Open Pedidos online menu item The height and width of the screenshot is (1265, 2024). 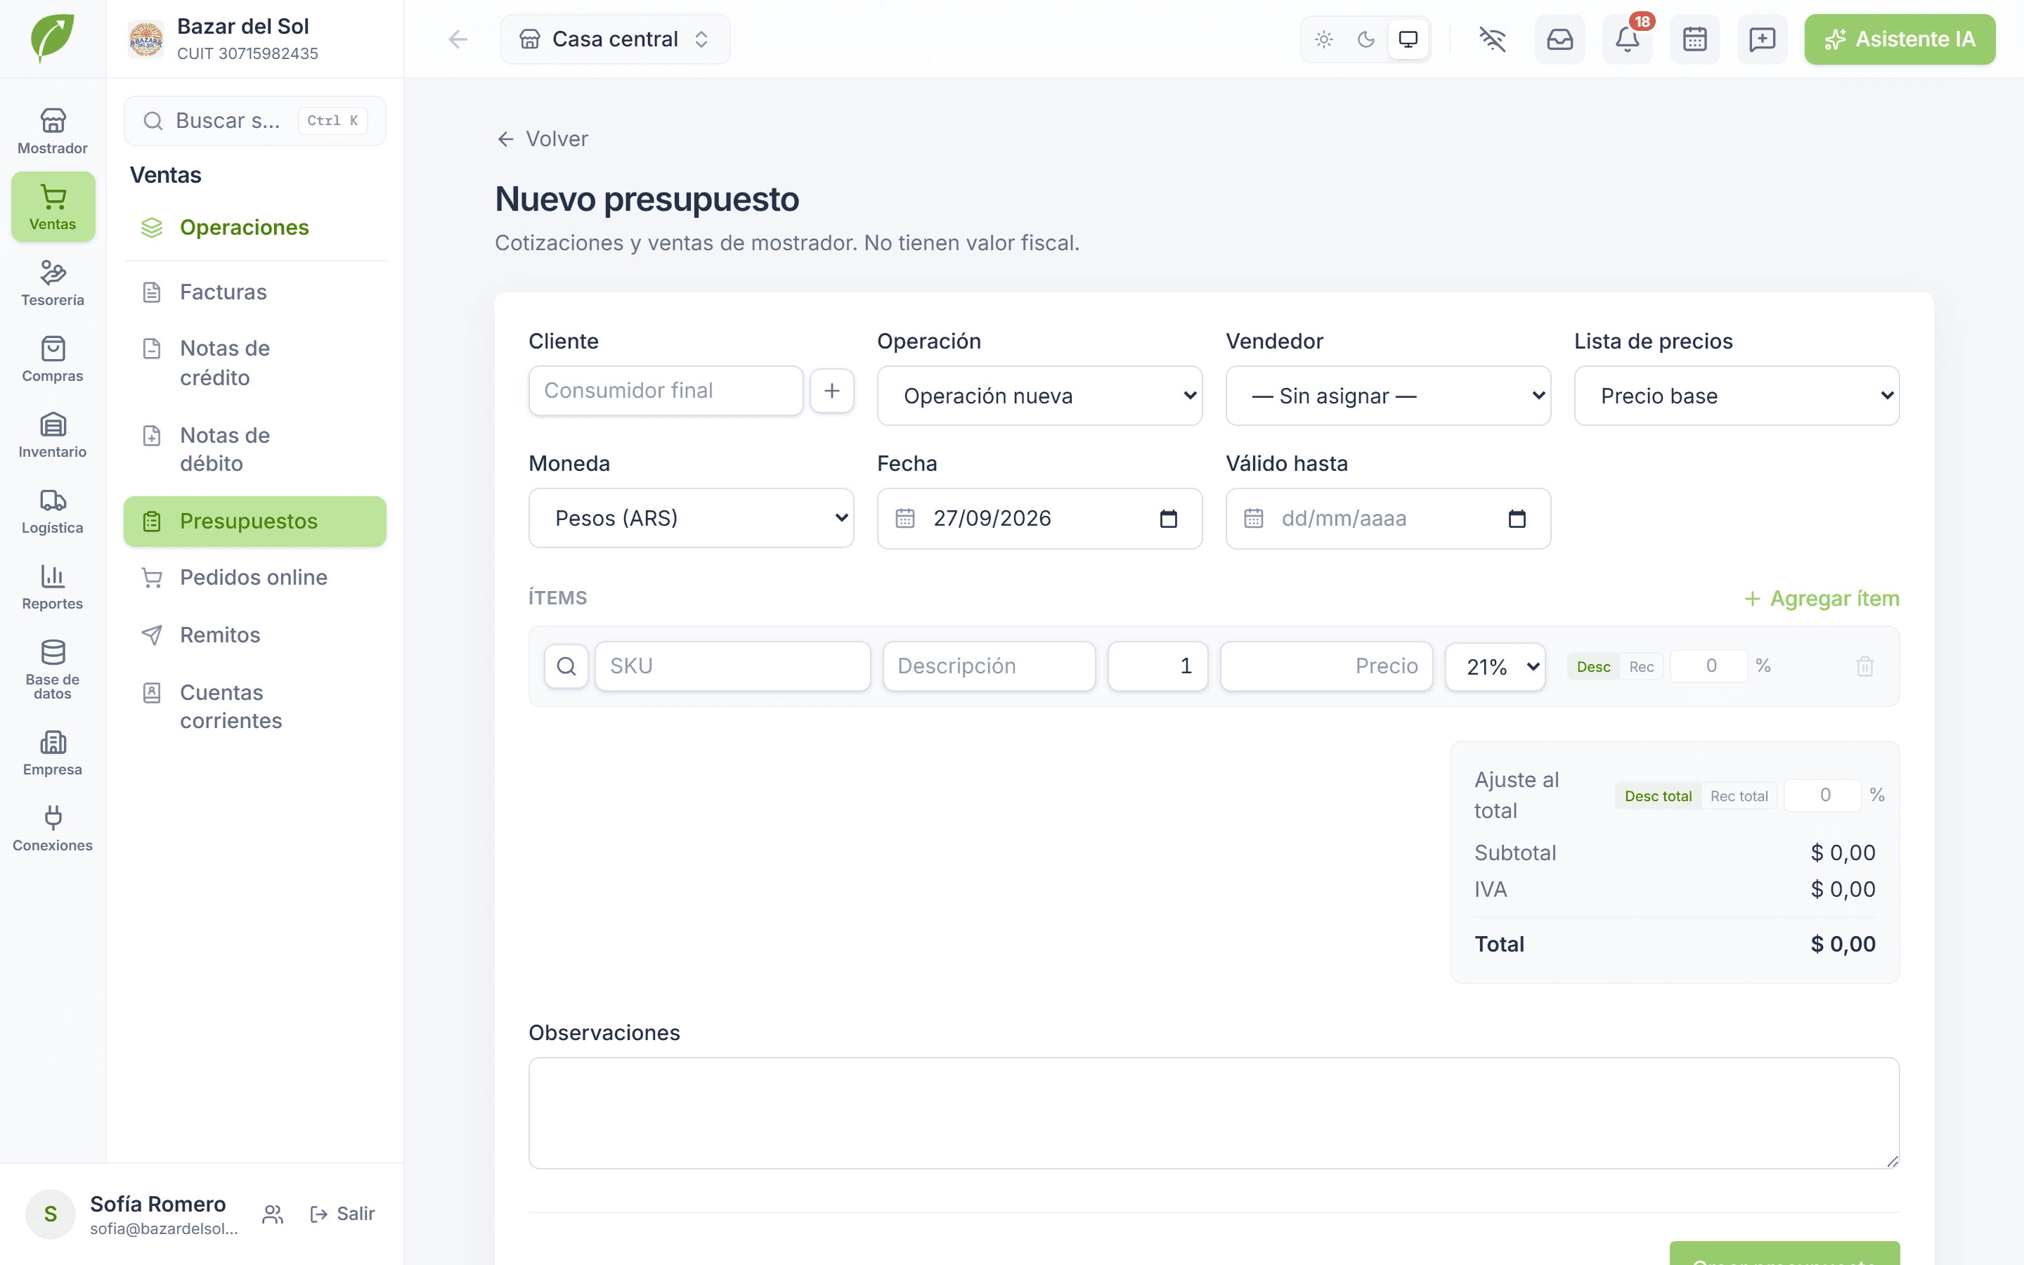click(255, 577)
